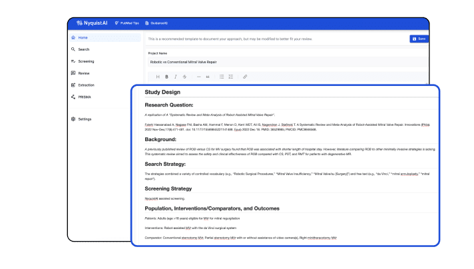Image resolution: width=474 pixels, height=269 pixels.
Task: Click the heading format icon in editor toolbar
Action: tap(158, 77)
